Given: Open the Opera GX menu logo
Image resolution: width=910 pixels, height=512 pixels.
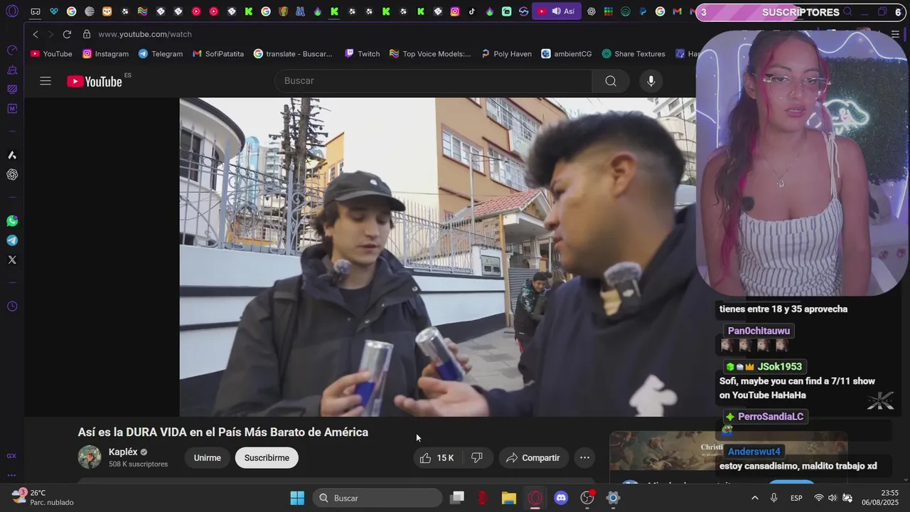Looking at the screenshot, I should pyautogui.click(x=12, y=11).
